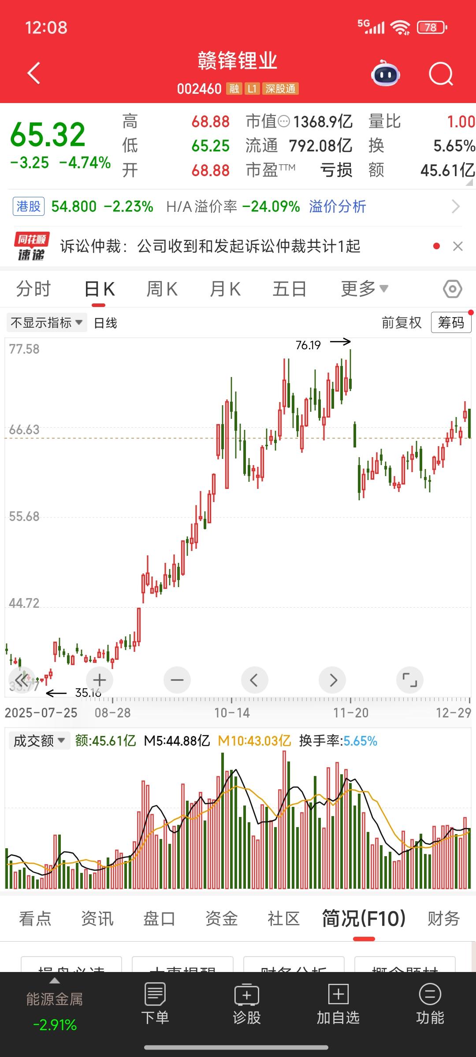Zoom in chart with plus icon

pyautogui.click(x=100, y=680)
